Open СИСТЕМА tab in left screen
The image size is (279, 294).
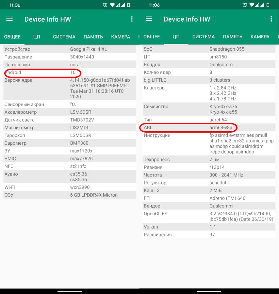(64, 37)
